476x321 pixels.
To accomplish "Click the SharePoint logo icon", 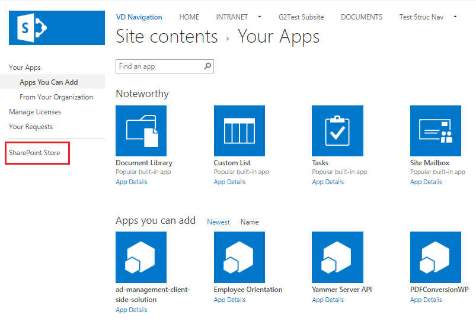I will 57,28.
